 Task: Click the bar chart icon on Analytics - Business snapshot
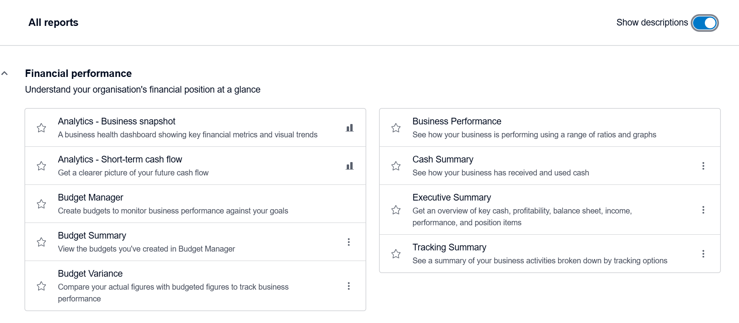pyautogui.click(x=349, y=128)
